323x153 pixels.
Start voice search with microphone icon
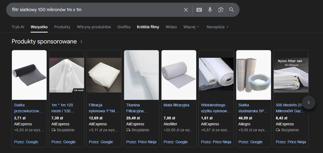tap(210, 10)
